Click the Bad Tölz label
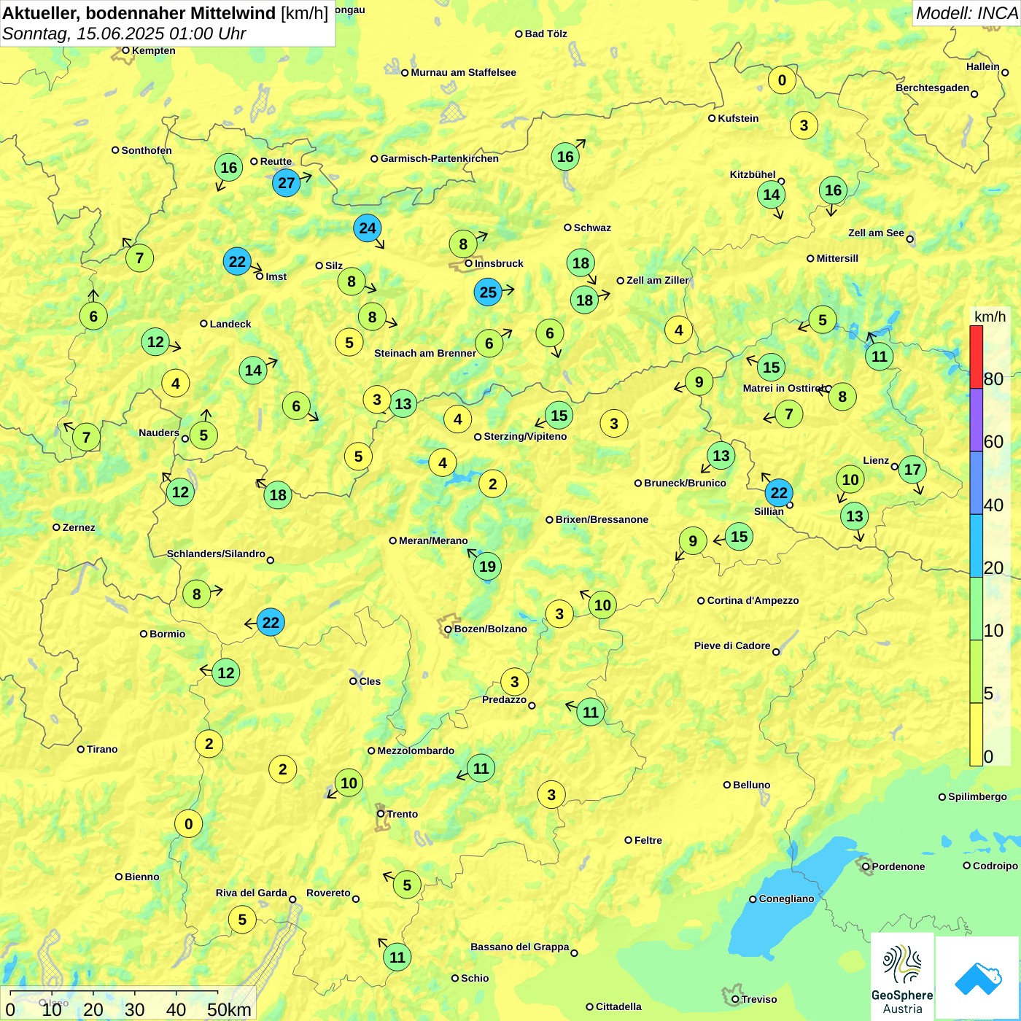1021x1021 pixels. coord(546,34)
